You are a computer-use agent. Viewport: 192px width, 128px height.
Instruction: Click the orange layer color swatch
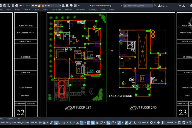click(42, 6)
